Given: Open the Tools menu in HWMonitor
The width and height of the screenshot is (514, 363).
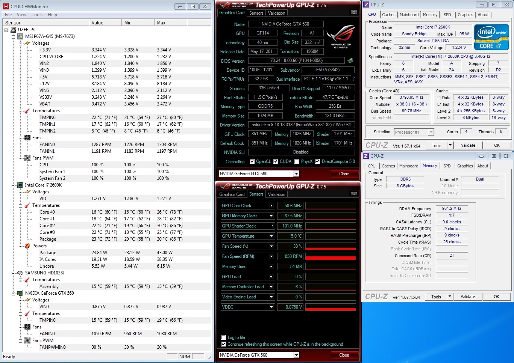Looking at the screenshot, I should click(37, 15).
